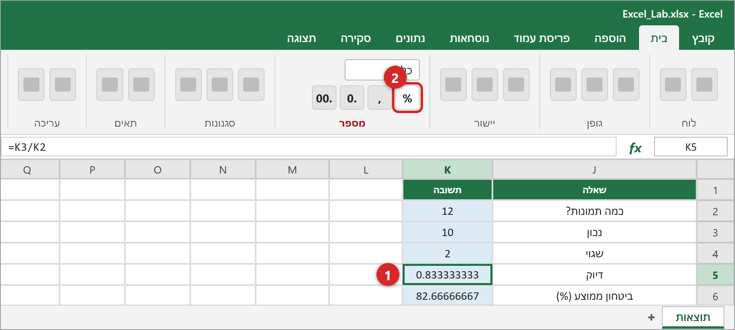Open the number format dropdown box
Screen dimensions: 735x330
(x=382, y=70)
